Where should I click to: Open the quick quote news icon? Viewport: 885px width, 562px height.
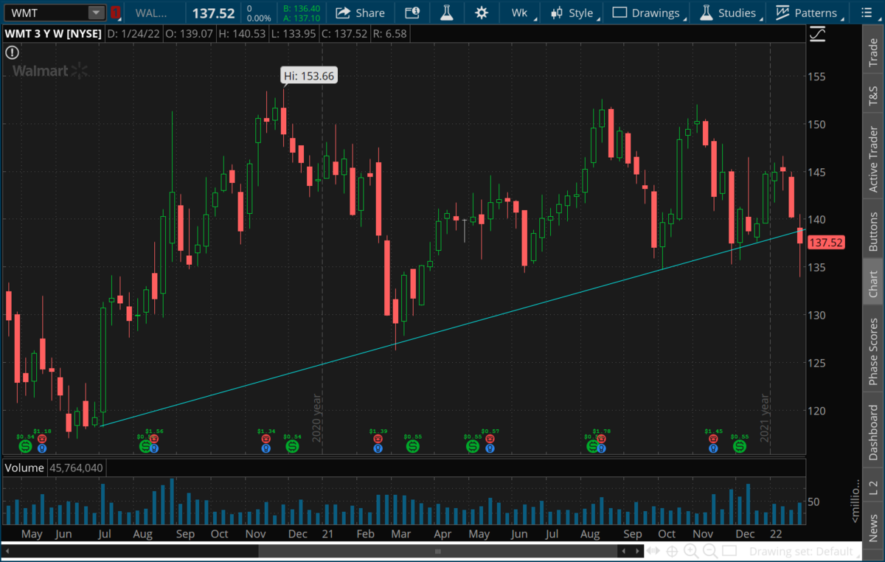pyautogui.click(x=412, y=13)
